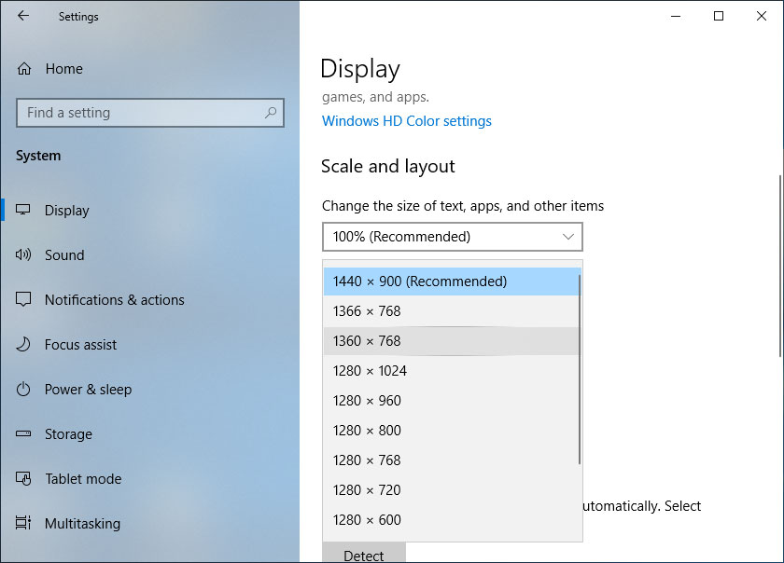Click the Focus assist moon icon
Screen dimensions: 784x563
(24, 345)
